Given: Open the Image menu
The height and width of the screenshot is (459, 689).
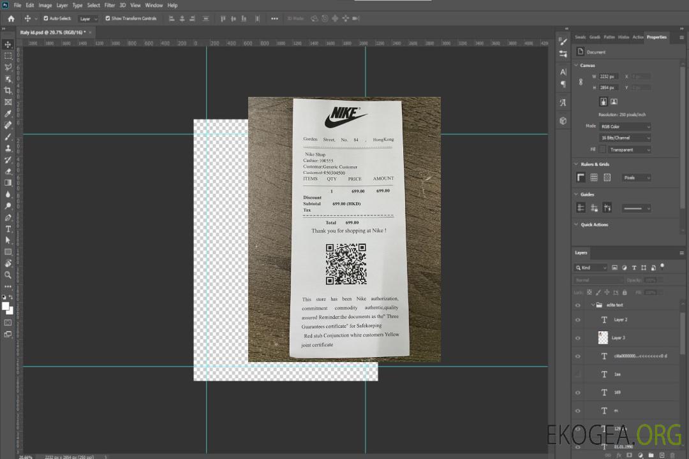Looking at the screenshot, I should (45, 5).
